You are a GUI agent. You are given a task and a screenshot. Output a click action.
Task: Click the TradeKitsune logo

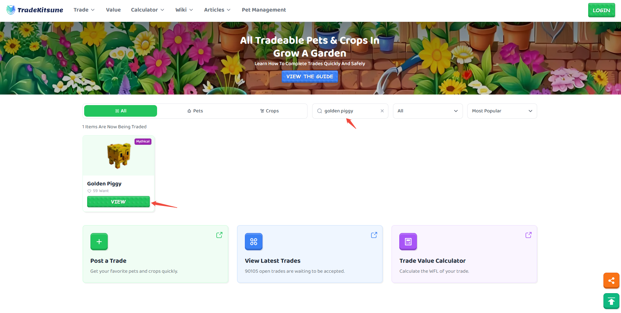tap(35, 10)
